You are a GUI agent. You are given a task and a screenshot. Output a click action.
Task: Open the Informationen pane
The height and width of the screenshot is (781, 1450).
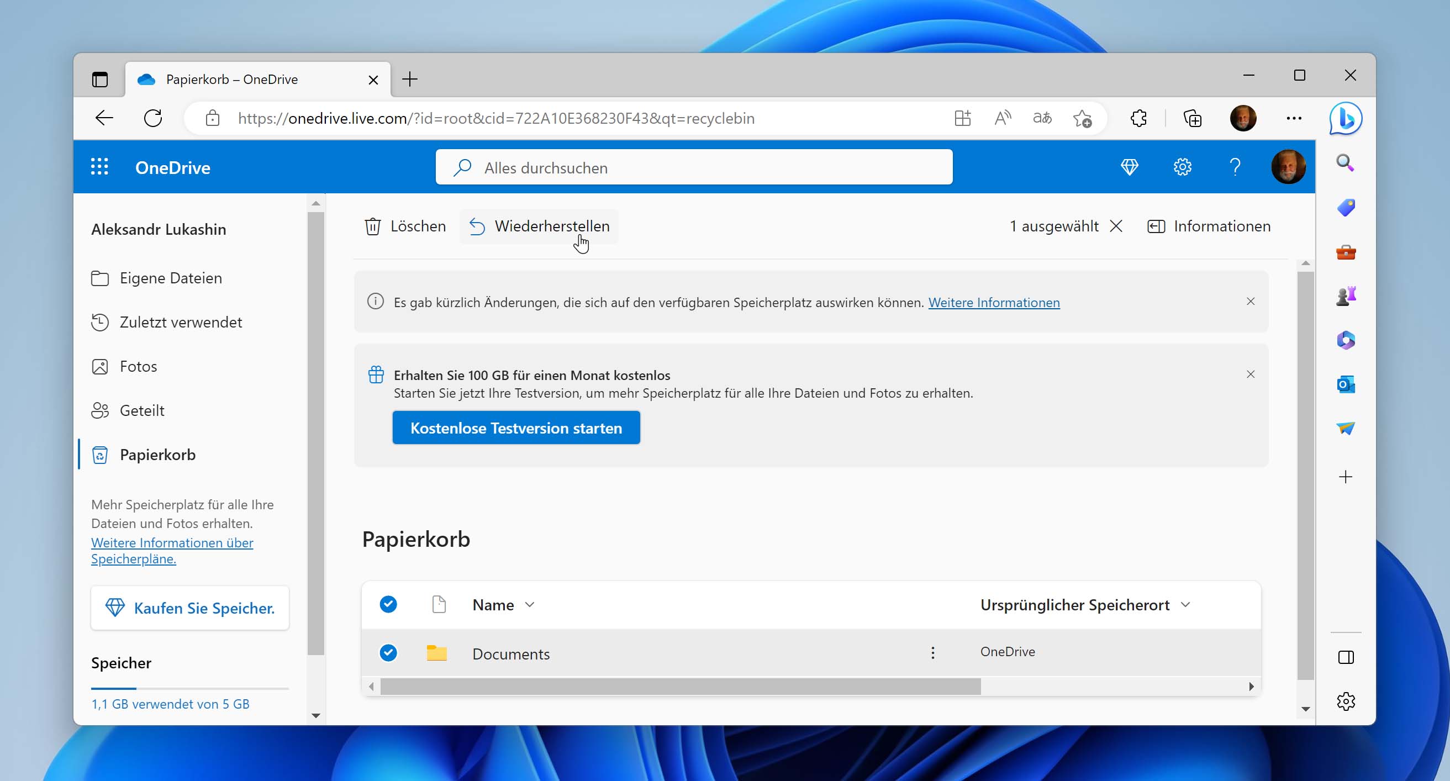tap(1208, 226)
